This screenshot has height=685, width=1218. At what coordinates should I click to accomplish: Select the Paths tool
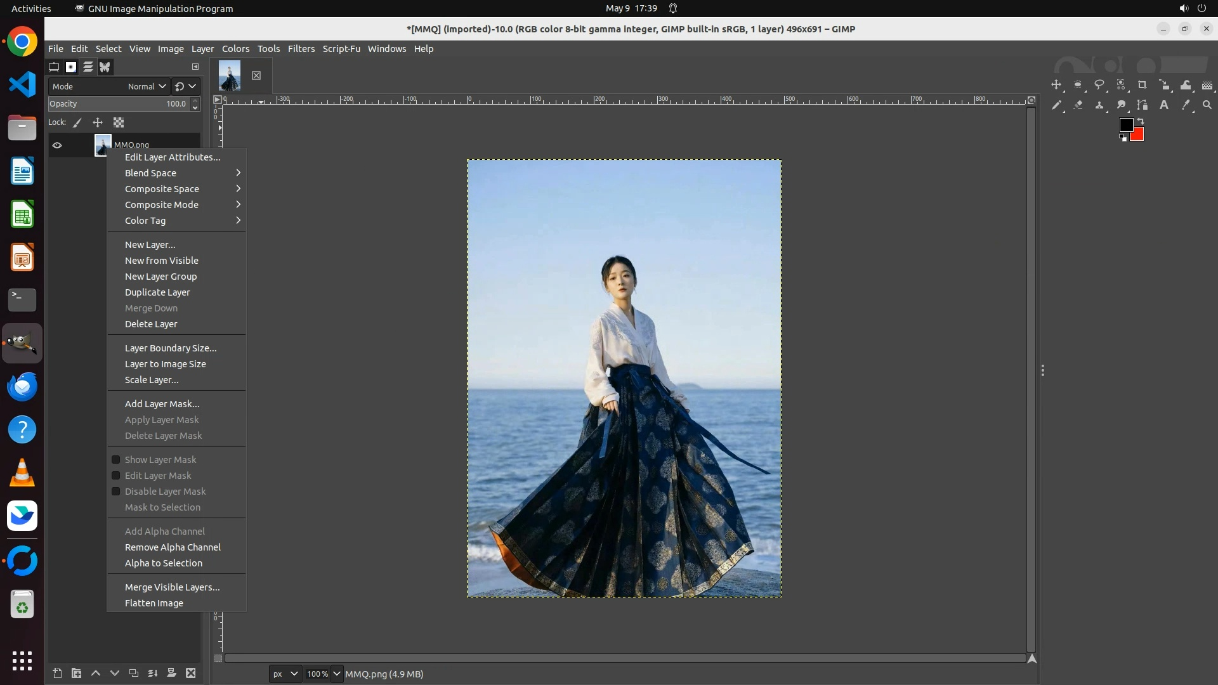(x=1143, y=105)
